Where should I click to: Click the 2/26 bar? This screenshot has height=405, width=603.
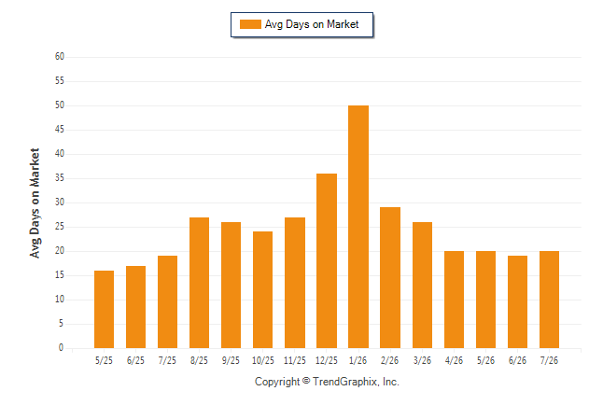[x=390, y=278]
